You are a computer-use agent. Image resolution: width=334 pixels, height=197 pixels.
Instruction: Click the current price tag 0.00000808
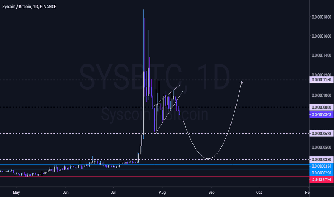(x=321, y=115)
